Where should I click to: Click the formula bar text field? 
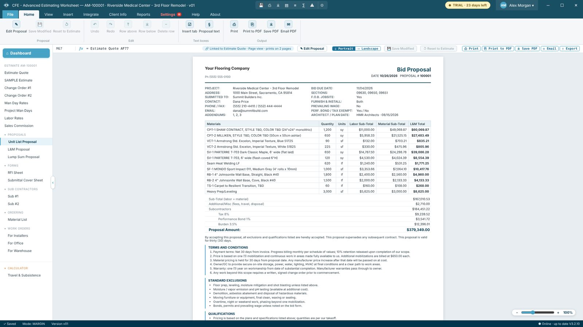(x=142, y=49)
